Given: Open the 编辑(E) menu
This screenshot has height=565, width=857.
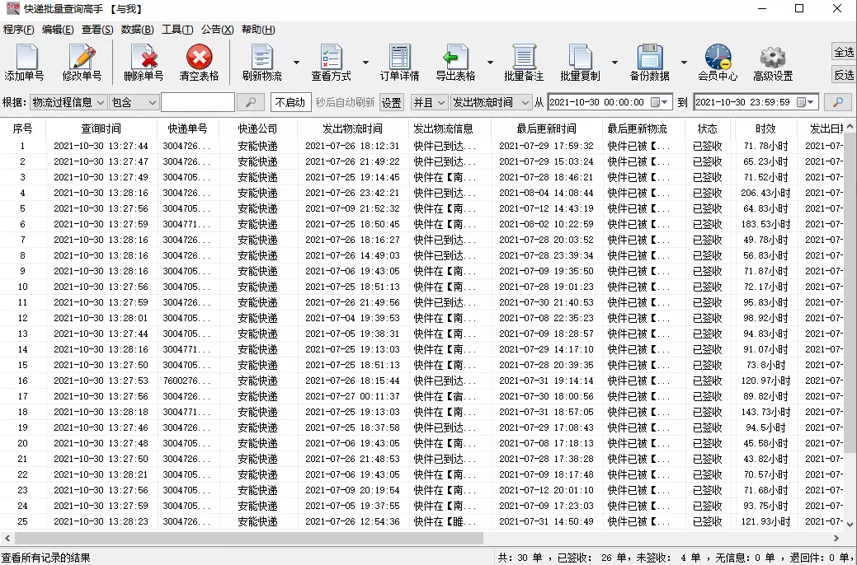Looking at the screenshot, I should tap(58, 30).
